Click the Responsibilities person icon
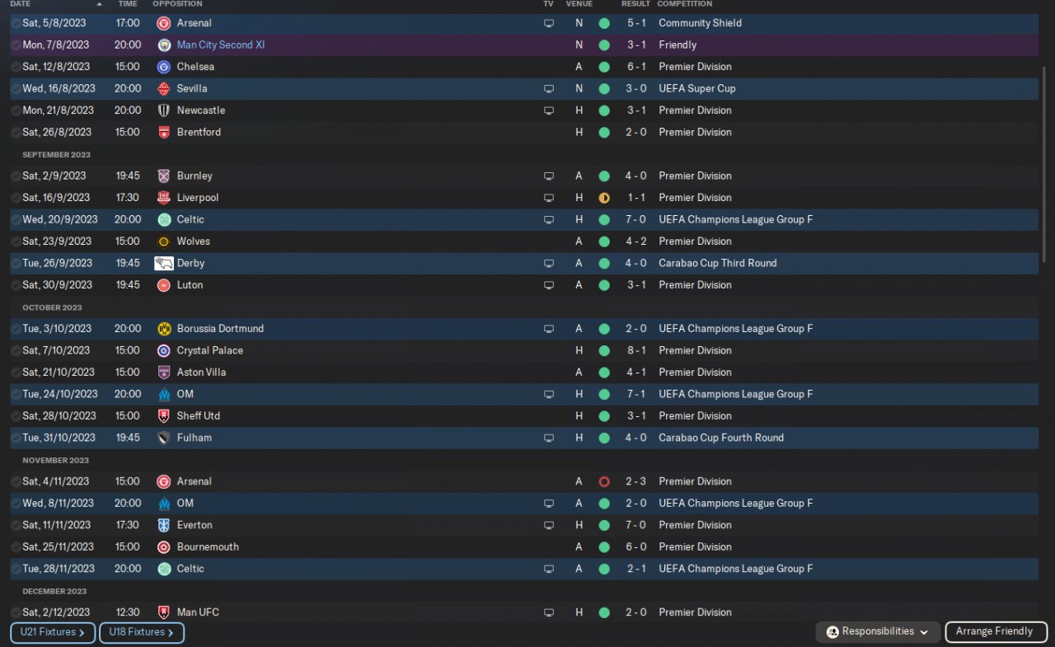The width and height of the screenshot is (1055, 647). (x=832, y=632)
